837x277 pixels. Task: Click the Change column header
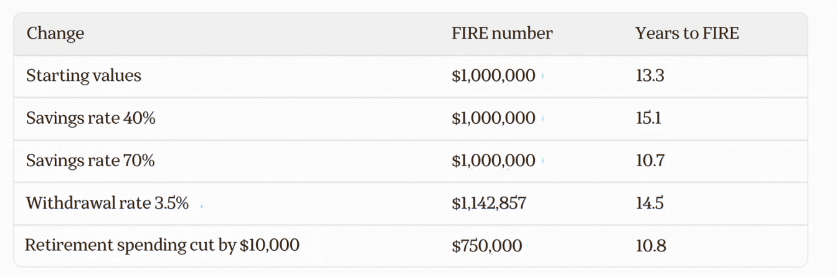coord(55,34)
